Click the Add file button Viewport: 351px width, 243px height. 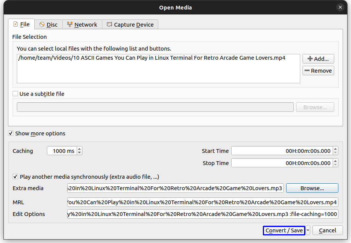pos(318,59)
